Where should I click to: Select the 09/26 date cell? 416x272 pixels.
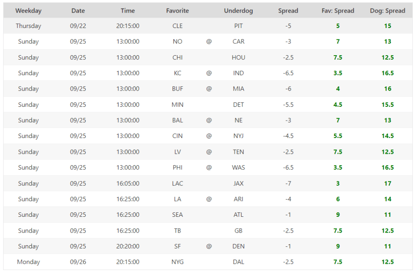click(78, 262)
